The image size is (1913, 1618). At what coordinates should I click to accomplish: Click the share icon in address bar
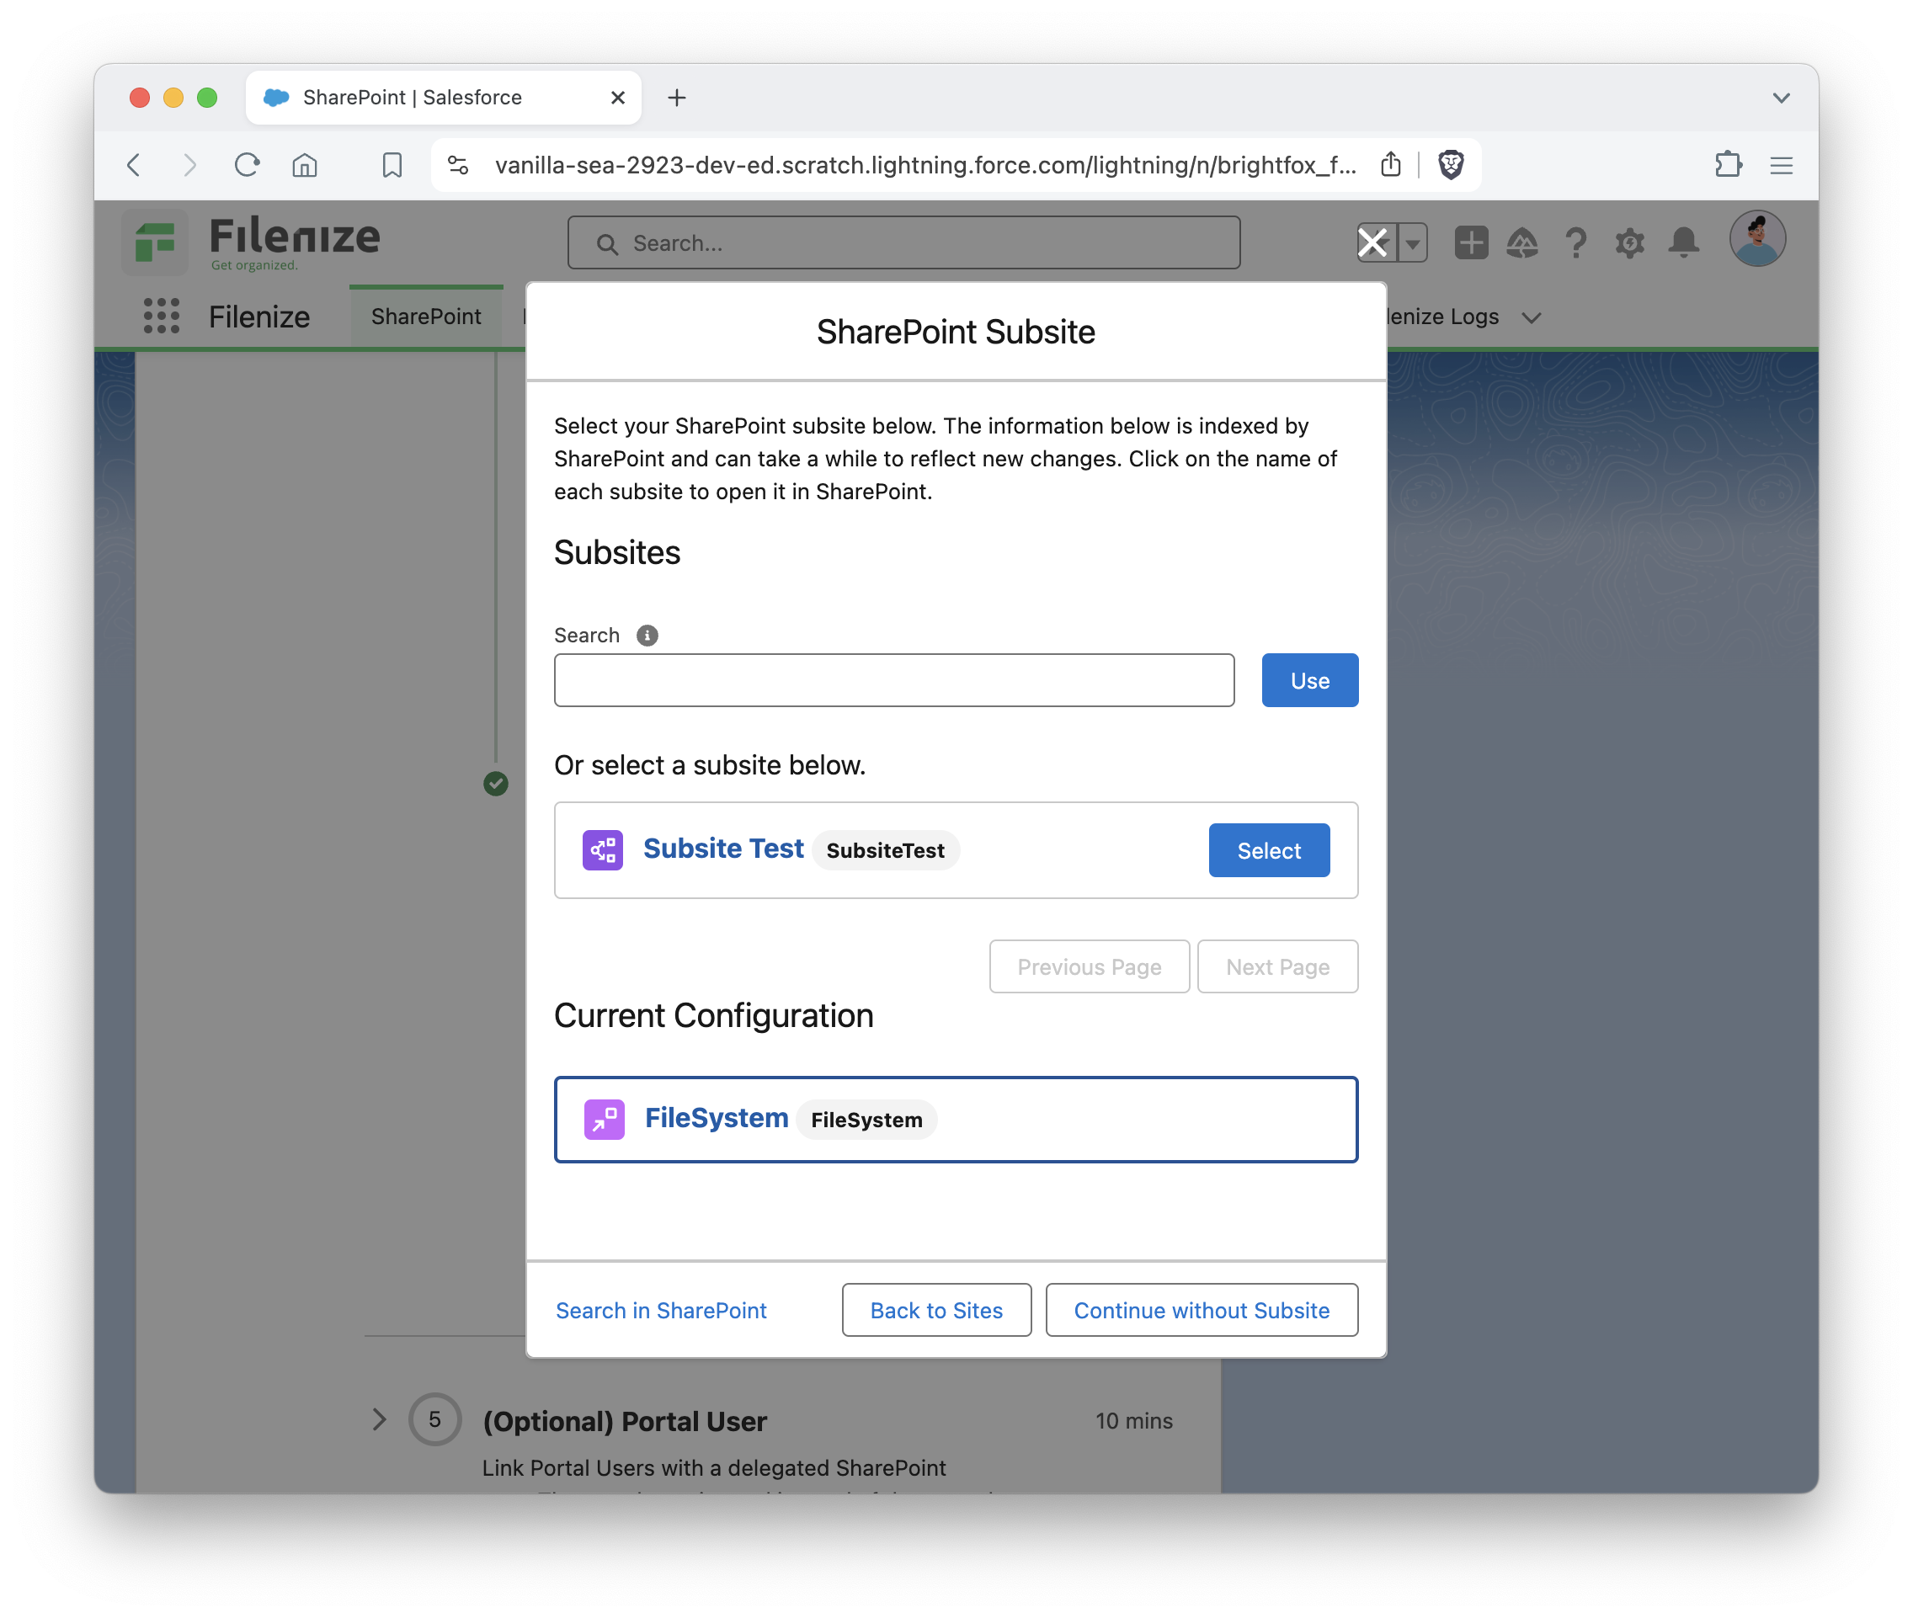1391,165
